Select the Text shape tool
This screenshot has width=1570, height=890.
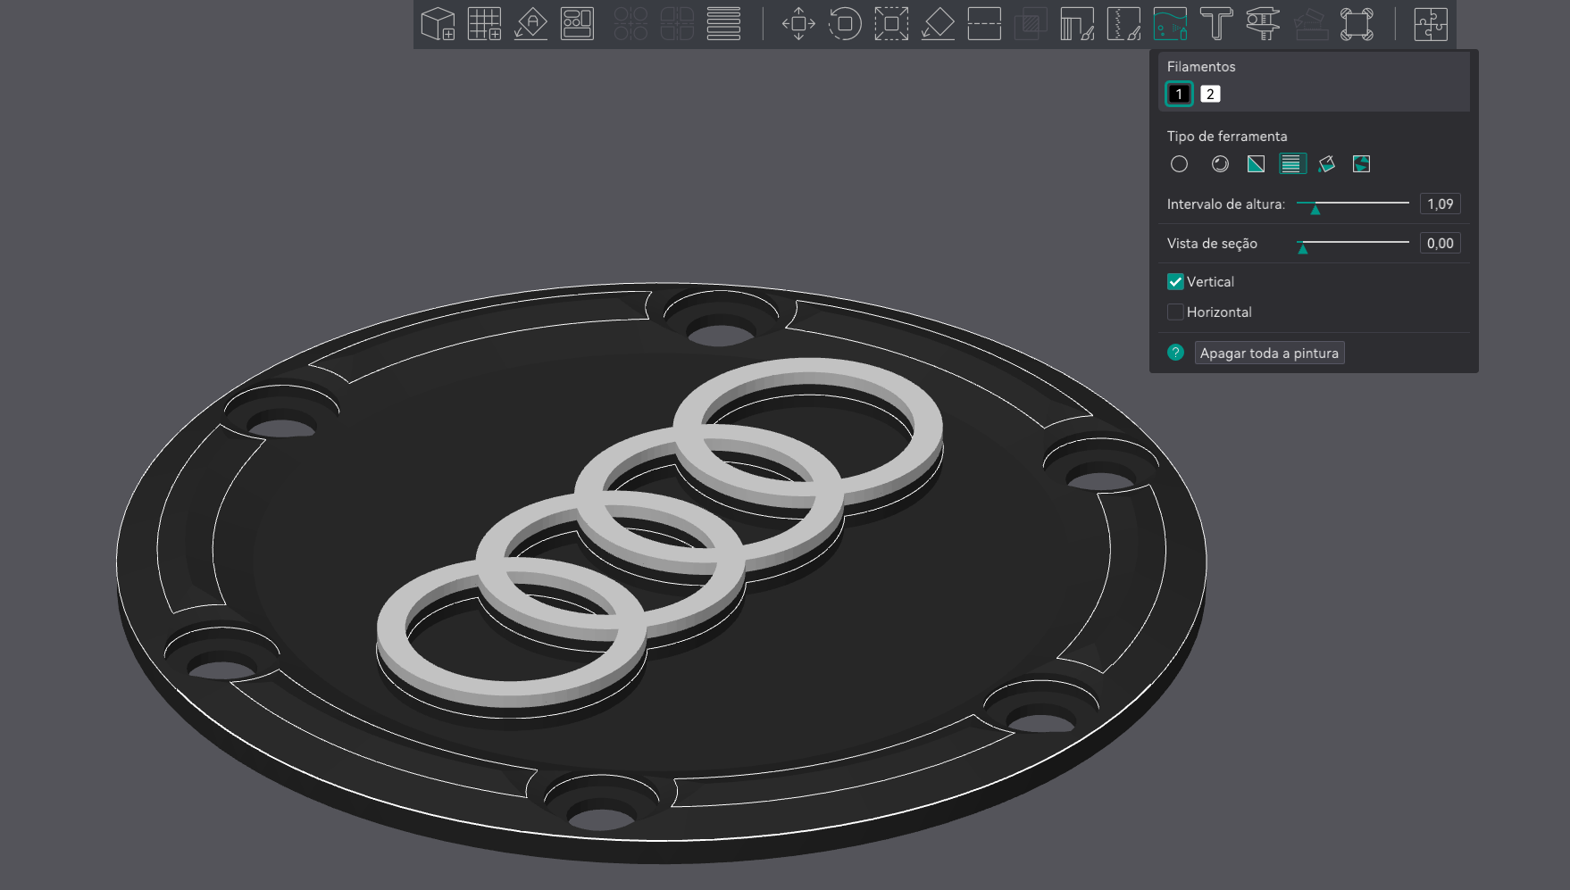coord(1216,24)
